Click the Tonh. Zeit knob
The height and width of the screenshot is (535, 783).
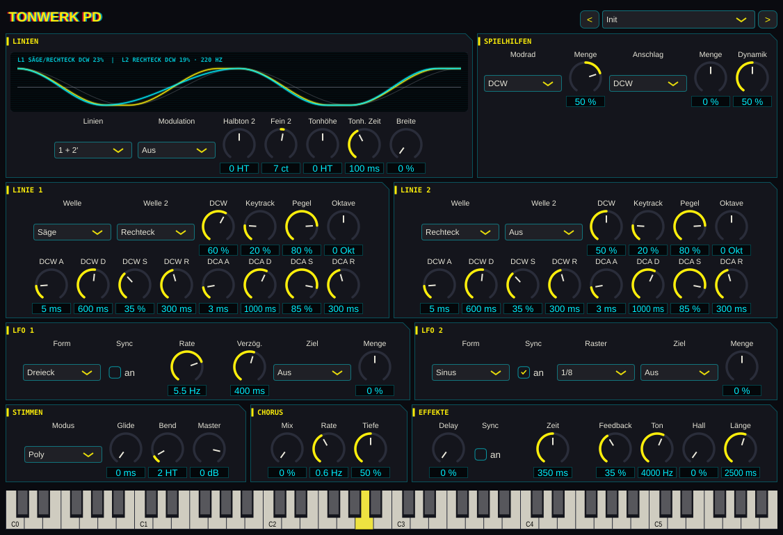click(364, 145)
